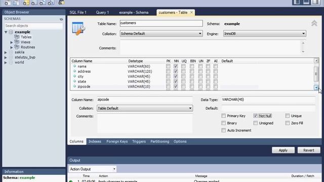The height and width of the screenshot is (182, 324).
Task: Switch to the SQL File 1 tab
Action: point(78,12)
